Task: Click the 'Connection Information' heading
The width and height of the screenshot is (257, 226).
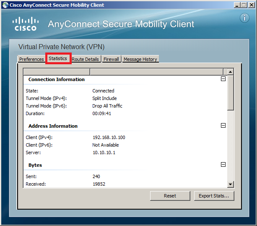Action: (56, 79)
